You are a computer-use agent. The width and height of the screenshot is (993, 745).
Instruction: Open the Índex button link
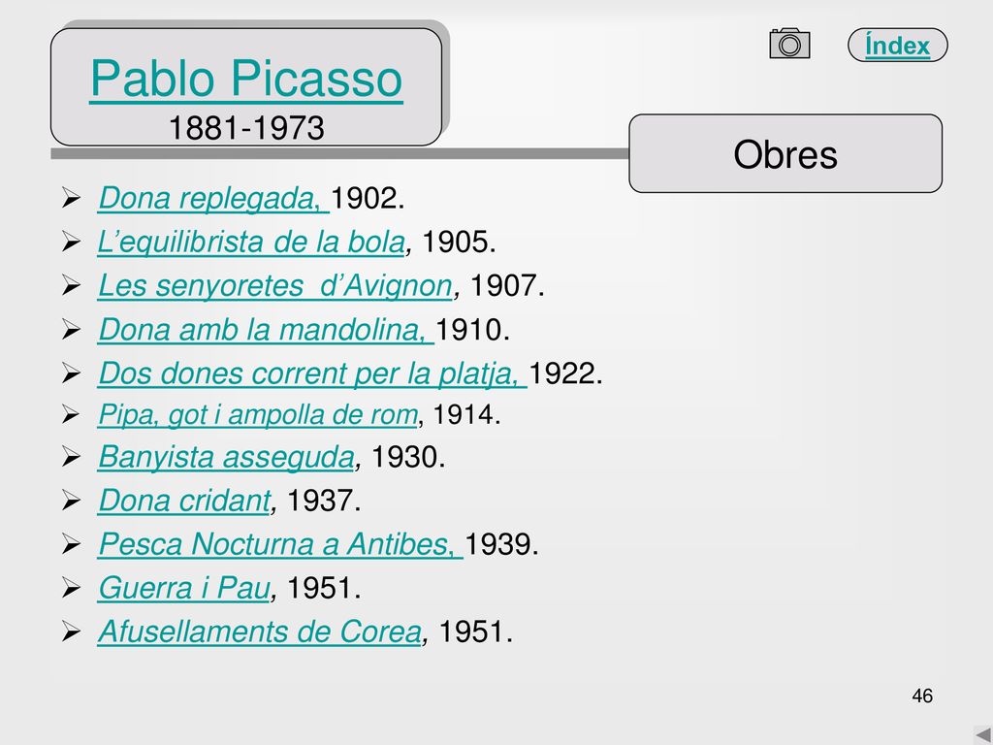pyautogui.click(x=897, y=45)
